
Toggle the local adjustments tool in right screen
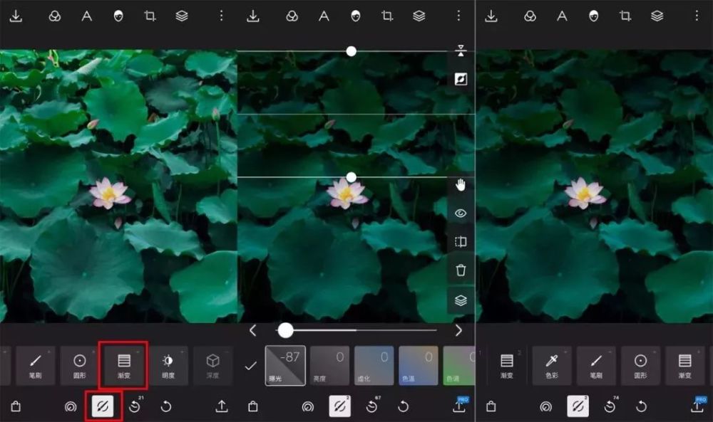[x=578, y=406]
